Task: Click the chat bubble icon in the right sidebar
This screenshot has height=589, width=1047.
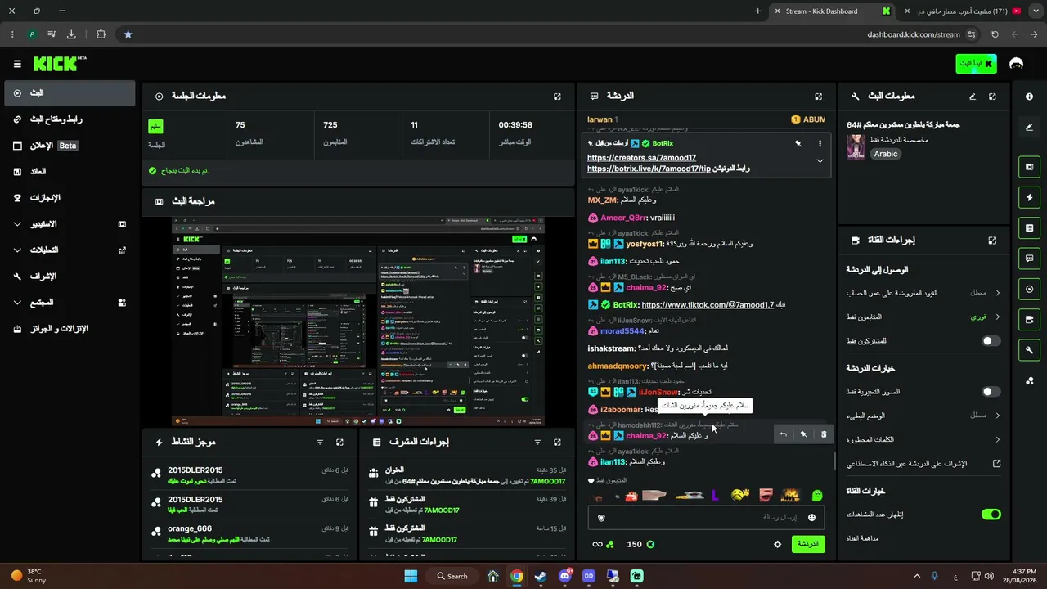Action: click(x=1029, y=259)
